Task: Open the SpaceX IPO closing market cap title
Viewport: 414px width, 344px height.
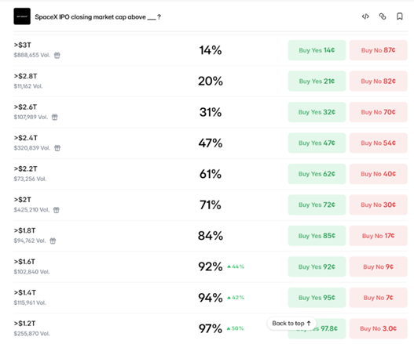Action: [97, 17]
